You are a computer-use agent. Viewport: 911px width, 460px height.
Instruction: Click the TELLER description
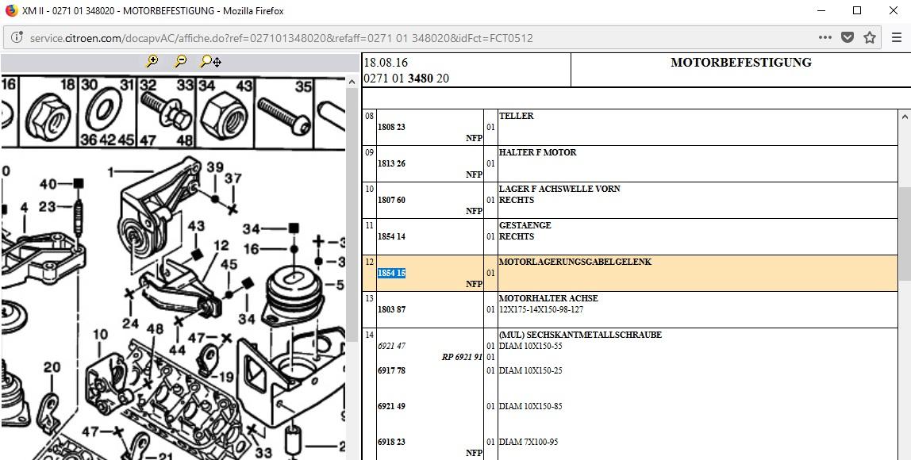coord(516,116)
